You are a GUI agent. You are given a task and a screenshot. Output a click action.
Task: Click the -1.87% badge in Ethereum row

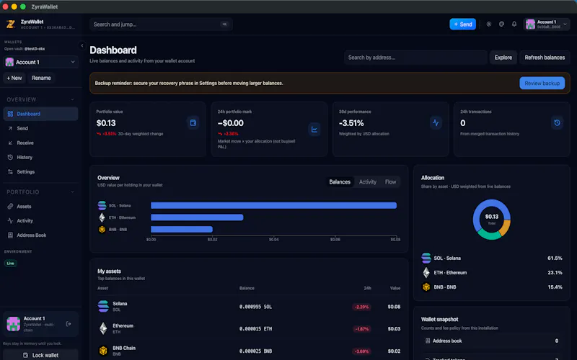coord(361,329)
